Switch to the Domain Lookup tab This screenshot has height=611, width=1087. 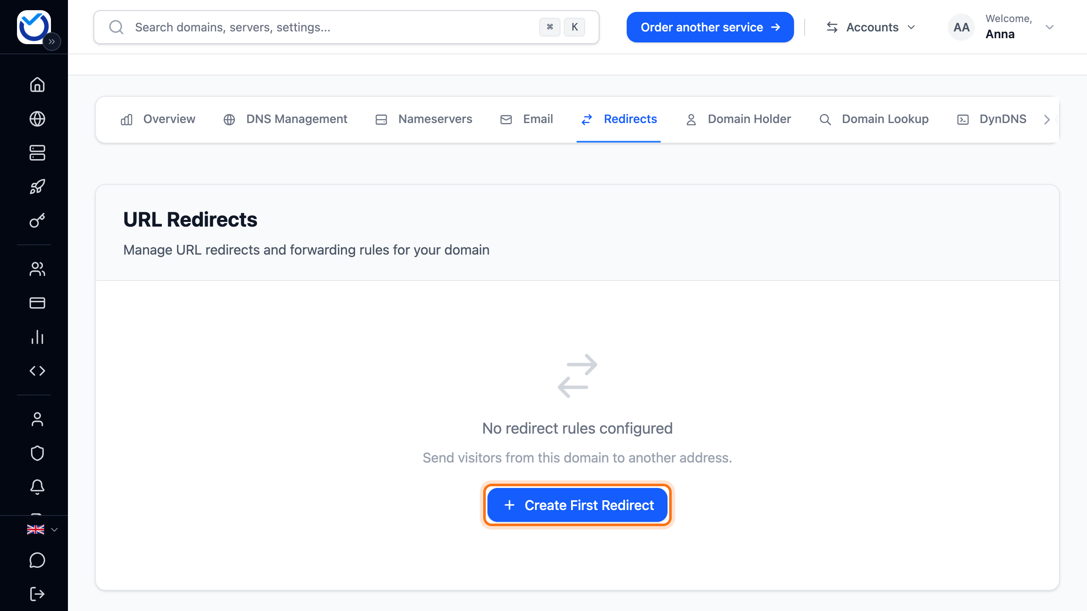click(873, 119)
